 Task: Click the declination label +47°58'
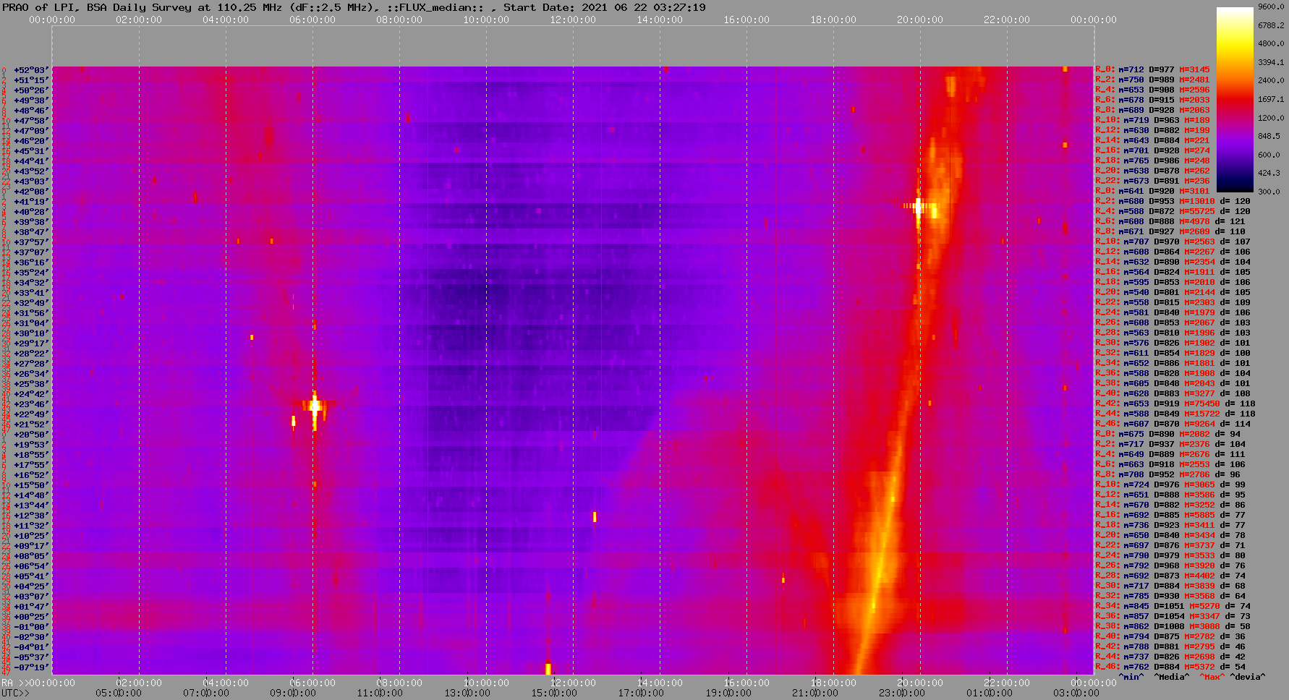tap(31, 121)
